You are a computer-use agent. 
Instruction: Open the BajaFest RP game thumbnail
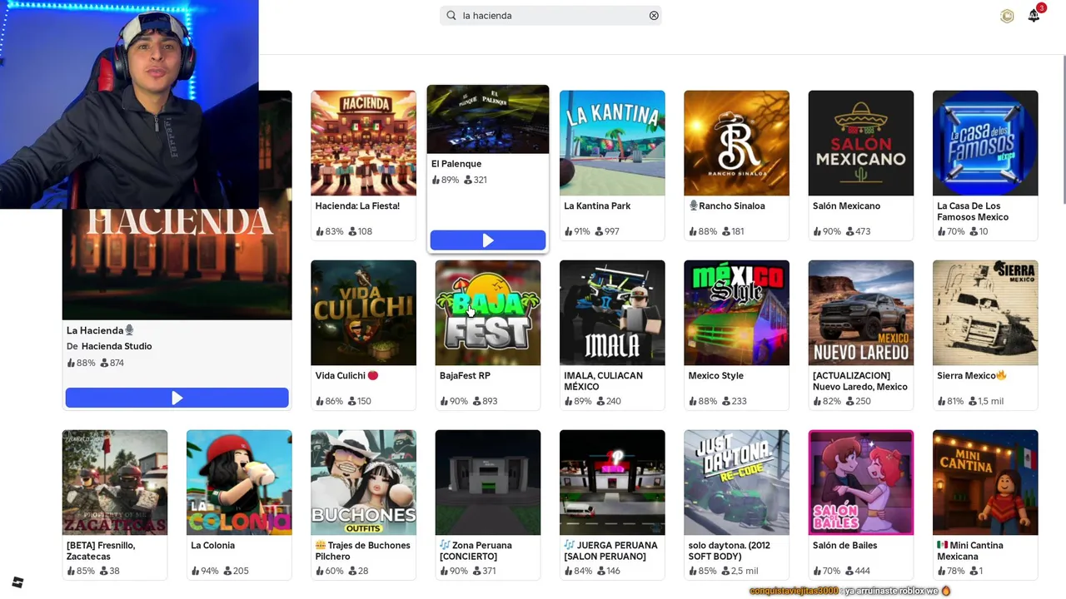[x=488, y=313]
